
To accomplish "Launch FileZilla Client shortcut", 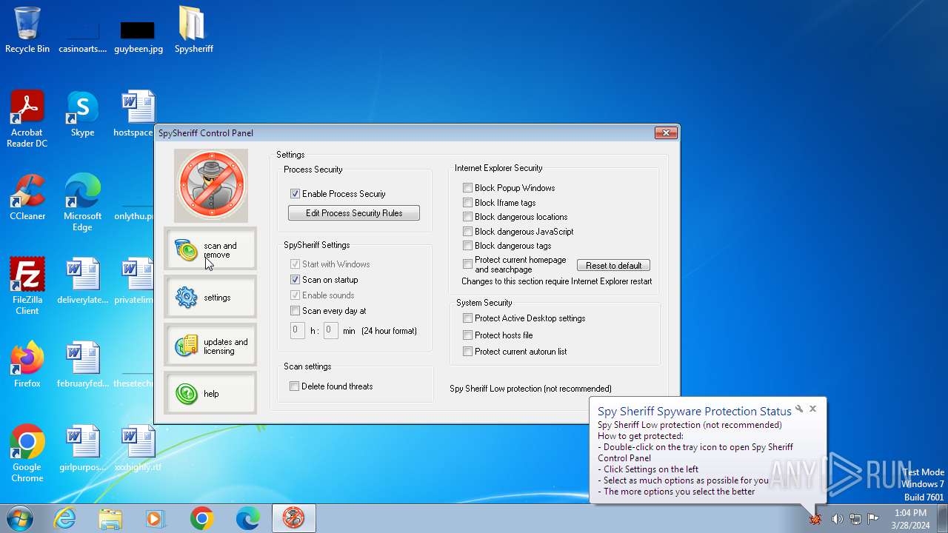I will 27,286.
